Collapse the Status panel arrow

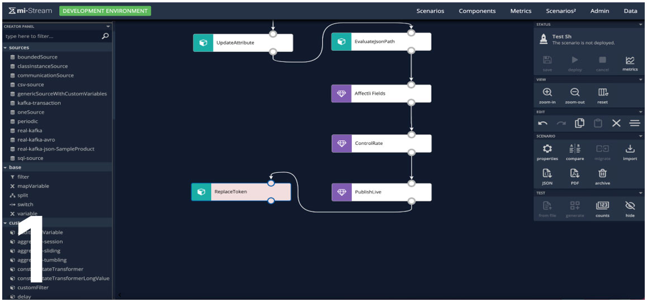641,25
